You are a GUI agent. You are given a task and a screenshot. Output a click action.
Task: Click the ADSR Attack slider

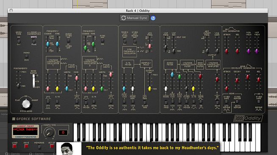pos(227,89)
